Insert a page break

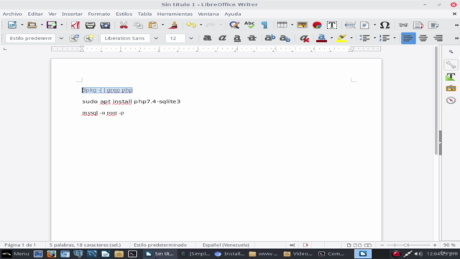(x=350, y=25)
